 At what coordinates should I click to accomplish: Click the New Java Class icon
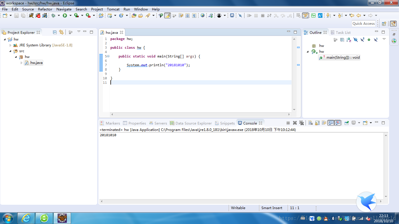(x=121, y=15)
